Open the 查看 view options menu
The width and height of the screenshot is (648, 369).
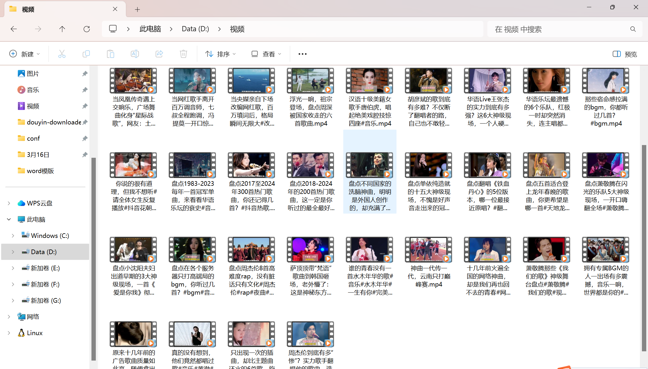266,54
